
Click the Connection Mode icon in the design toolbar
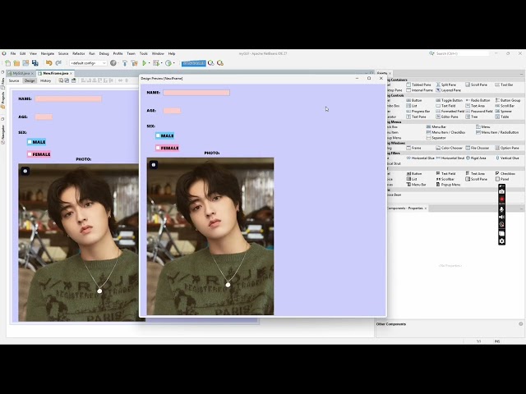coord(67,80)
